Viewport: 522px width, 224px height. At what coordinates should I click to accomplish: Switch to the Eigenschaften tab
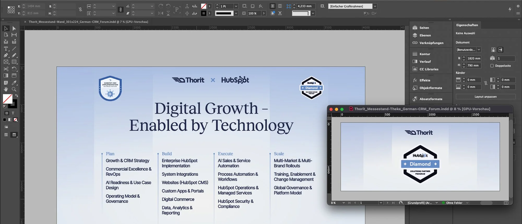pos(467,25)
